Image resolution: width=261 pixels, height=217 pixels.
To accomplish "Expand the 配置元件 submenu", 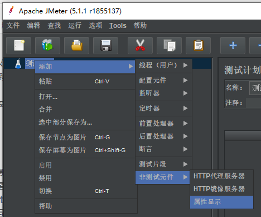I will click(163, 81).
